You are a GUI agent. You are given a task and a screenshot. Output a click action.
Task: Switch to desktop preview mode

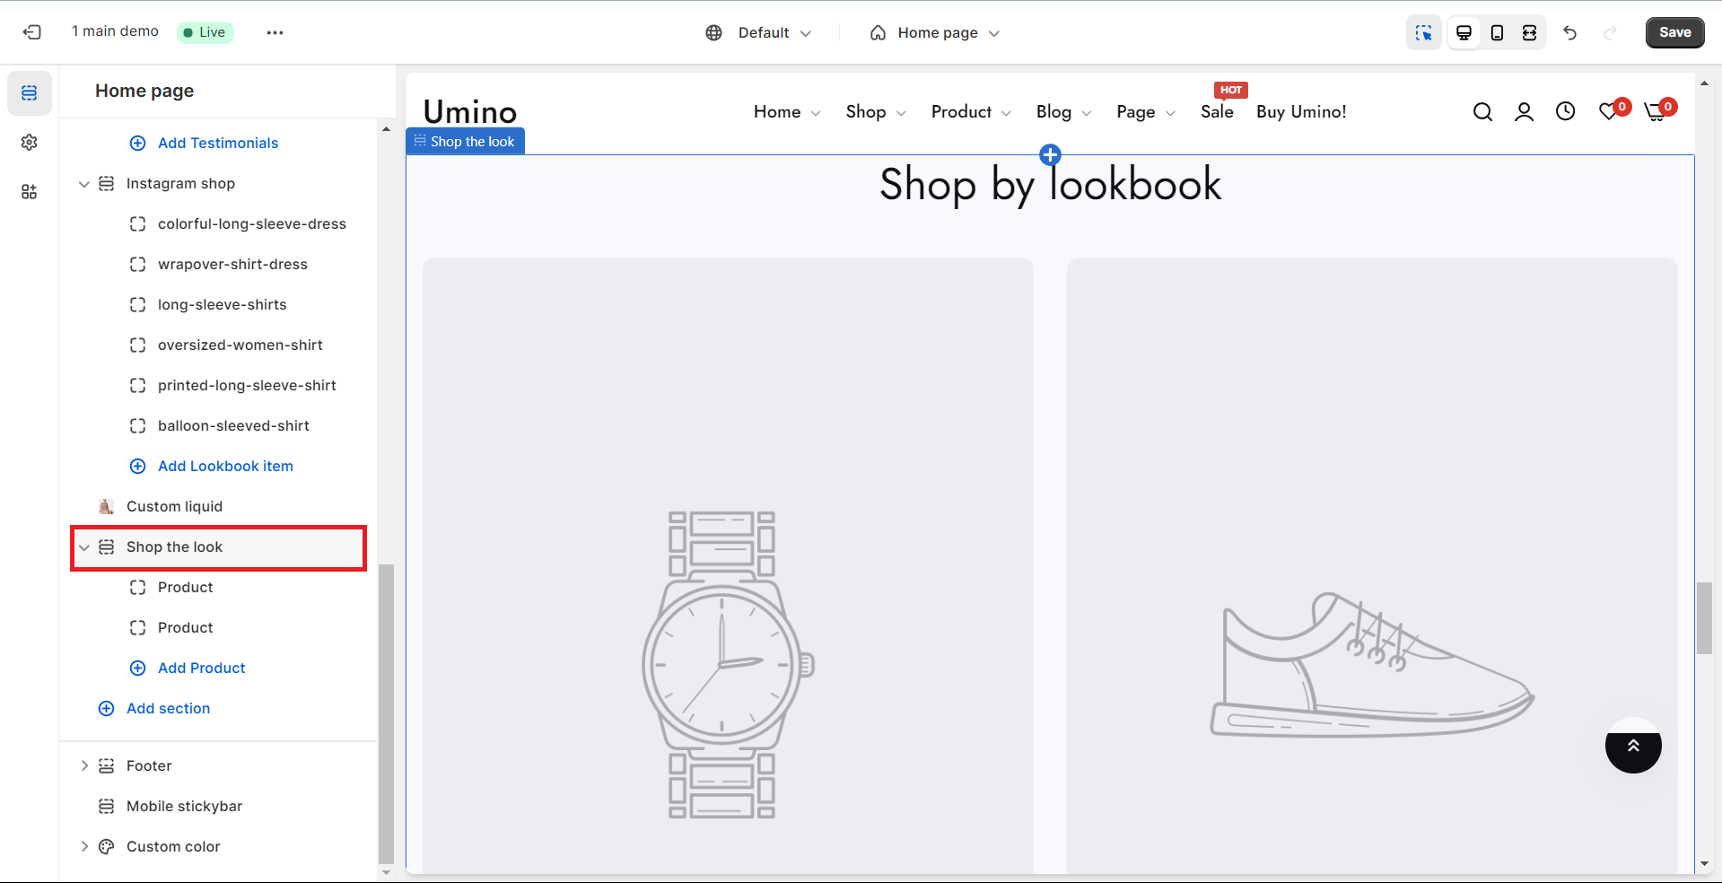tap(1464, 32)
